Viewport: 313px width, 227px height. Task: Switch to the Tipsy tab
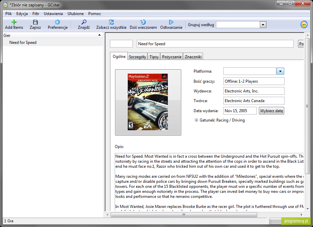point(154,57)
